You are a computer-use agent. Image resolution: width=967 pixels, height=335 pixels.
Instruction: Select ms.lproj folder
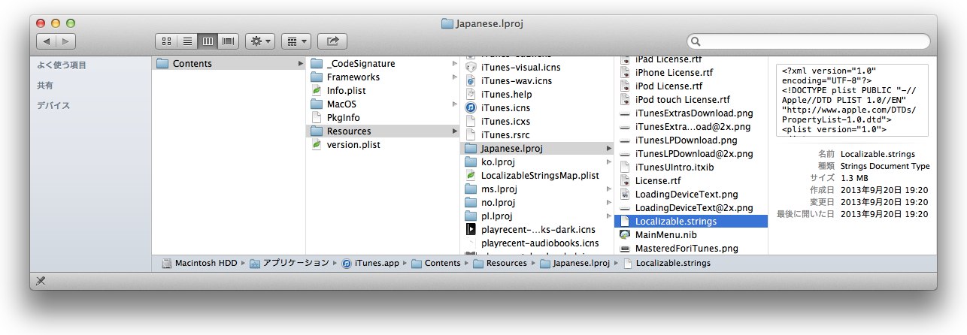coord(537,189)
